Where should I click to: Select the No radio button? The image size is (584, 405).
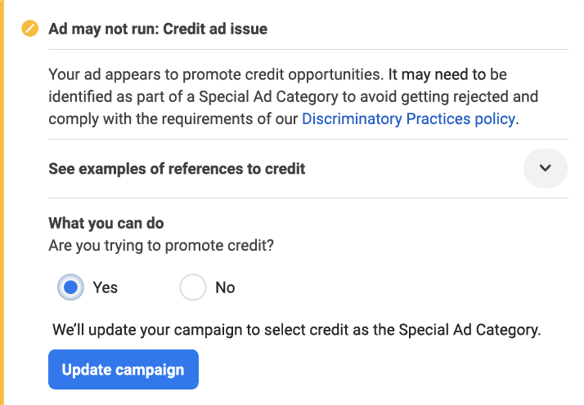click(192, 287)
